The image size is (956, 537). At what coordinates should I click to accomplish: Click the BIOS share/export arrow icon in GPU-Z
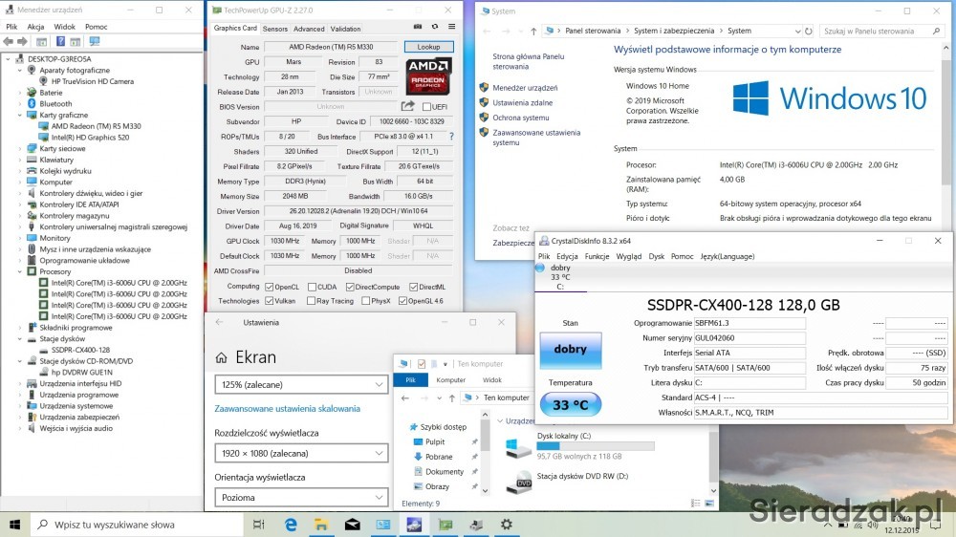(x=408, y=106)
